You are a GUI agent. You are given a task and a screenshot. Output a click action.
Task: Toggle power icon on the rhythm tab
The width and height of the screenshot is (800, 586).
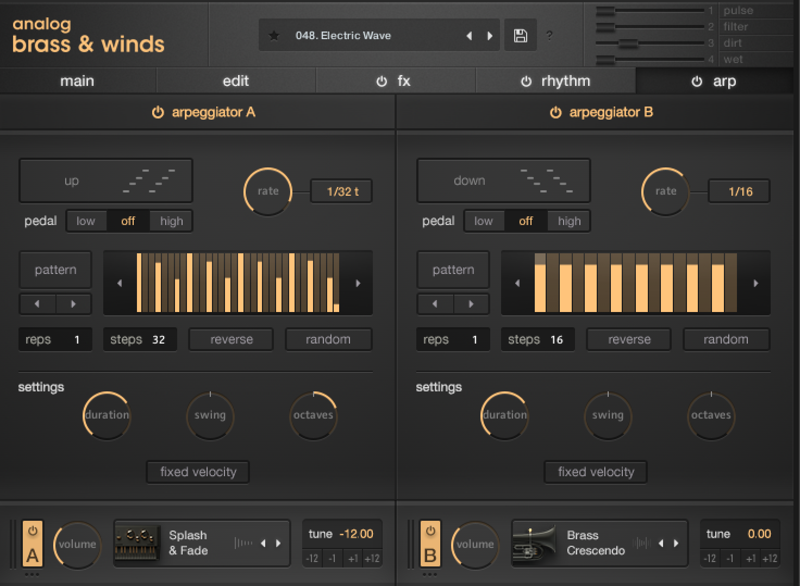click(x=526, y=82)
